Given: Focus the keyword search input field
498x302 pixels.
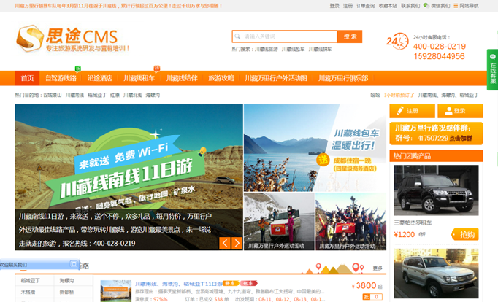Looking at the screenshot, I should pyautogui.click(x=288, y=36).
